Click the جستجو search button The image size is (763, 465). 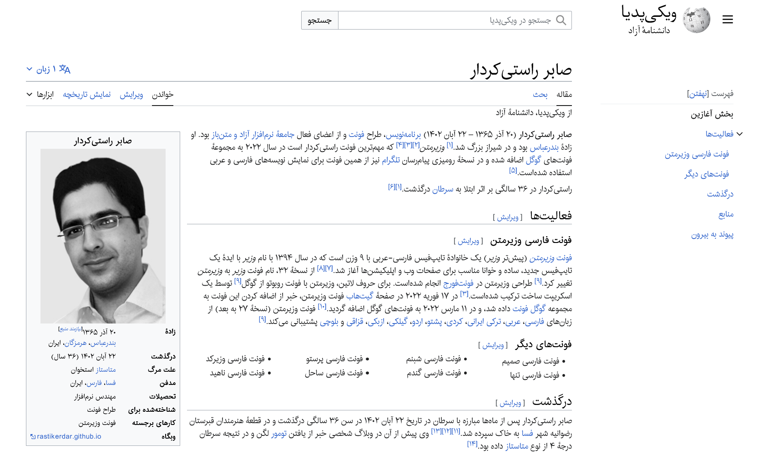pyautogui.click(x=319, y=20)
